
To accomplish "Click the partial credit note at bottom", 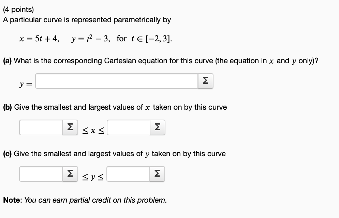I will click(x=85, y=200).
